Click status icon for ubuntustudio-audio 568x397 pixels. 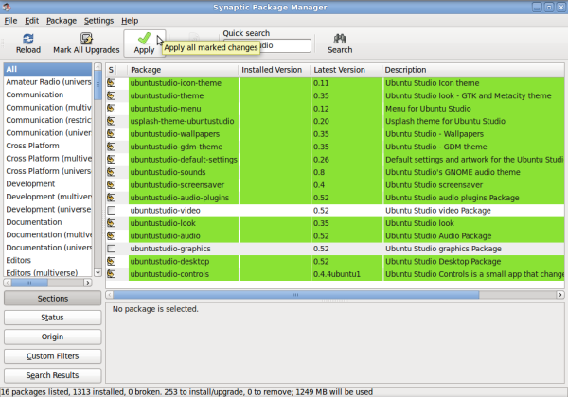(x=112, y=235)
